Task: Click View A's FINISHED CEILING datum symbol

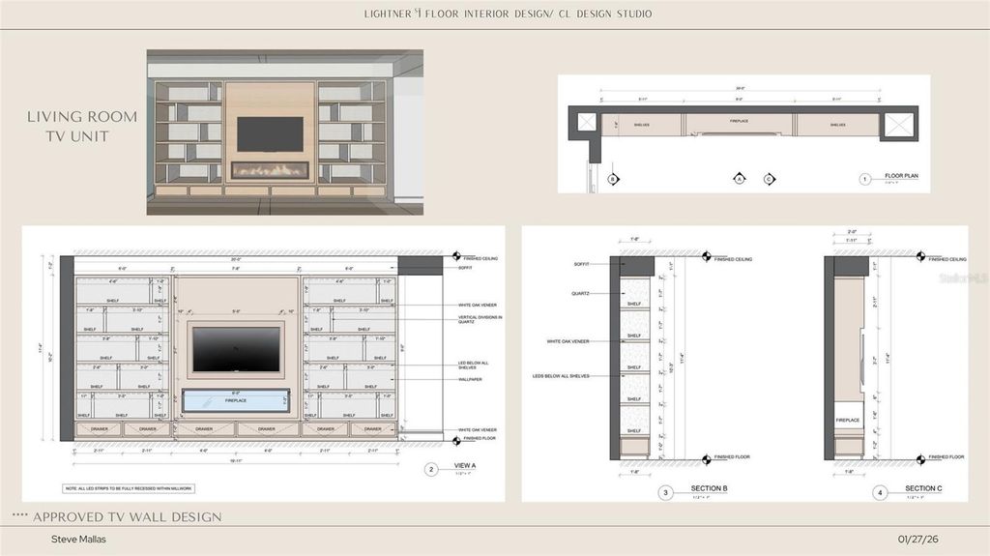Action: pos(456,256)
